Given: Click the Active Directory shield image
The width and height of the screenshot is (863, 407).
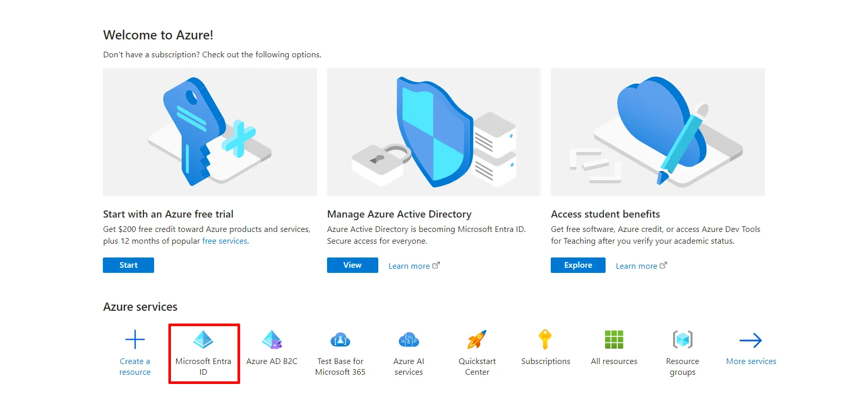Looking at the screenshot, I should click(x=434, y=132).
